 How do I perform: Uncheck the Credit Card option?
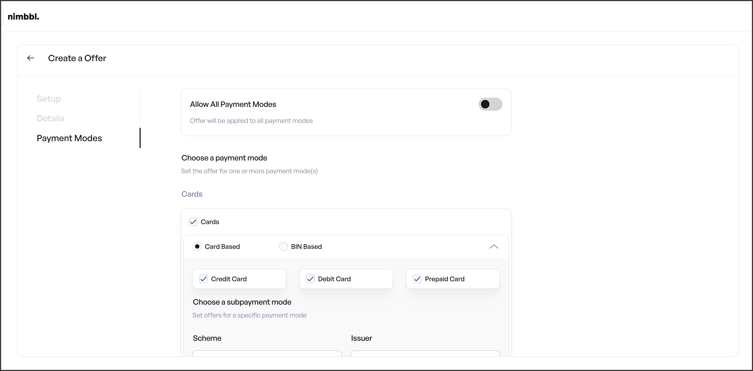click(204, 279)
